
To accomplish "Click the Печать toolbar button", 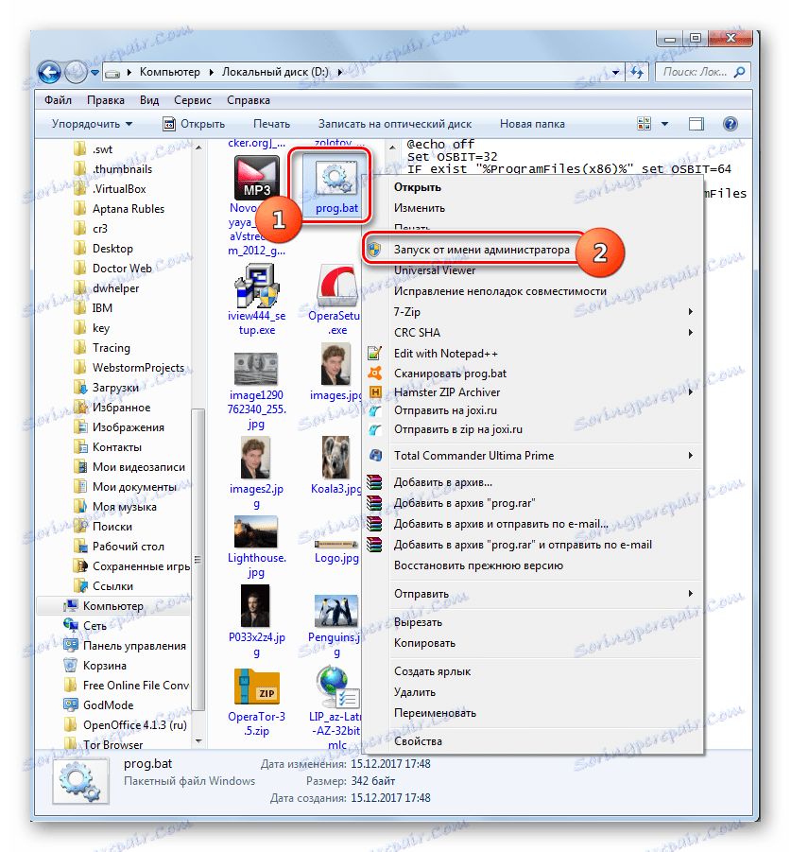I will 271,124.
